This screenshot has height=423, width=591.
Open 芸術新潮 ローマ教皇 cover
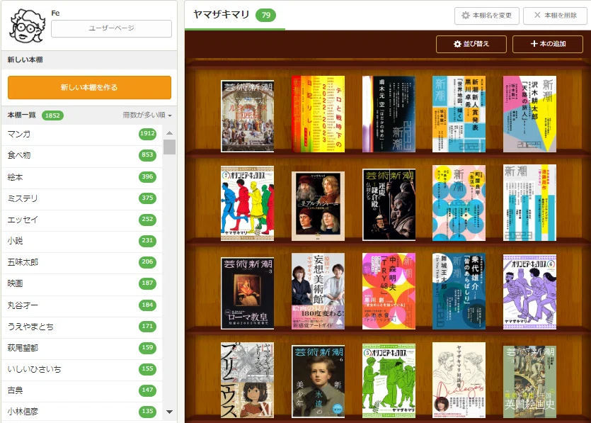click(x=247, y=293)
